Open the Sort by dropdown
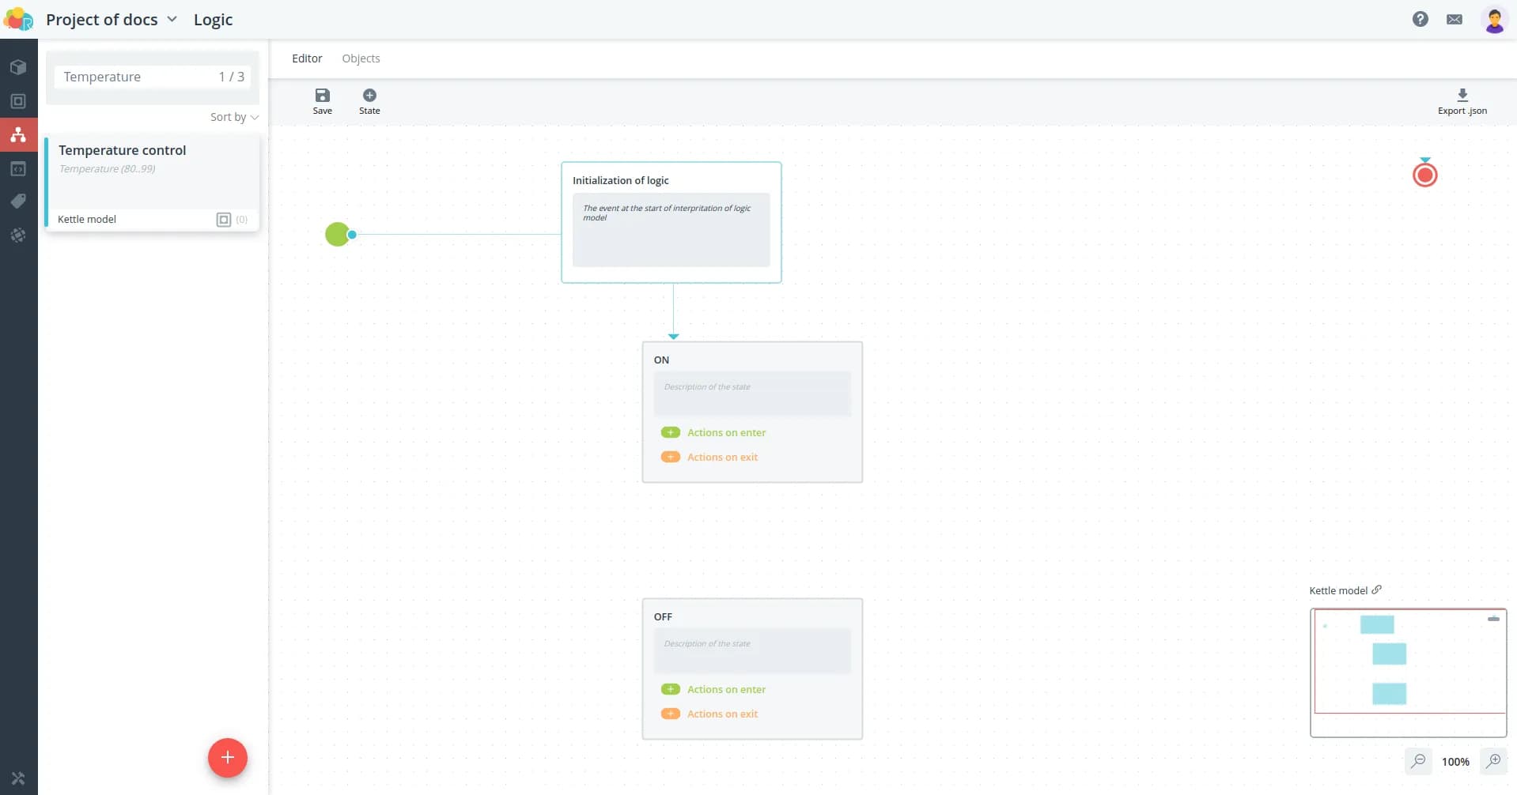The height and width of the screenshot is (795, 1517). click(234, 117)
